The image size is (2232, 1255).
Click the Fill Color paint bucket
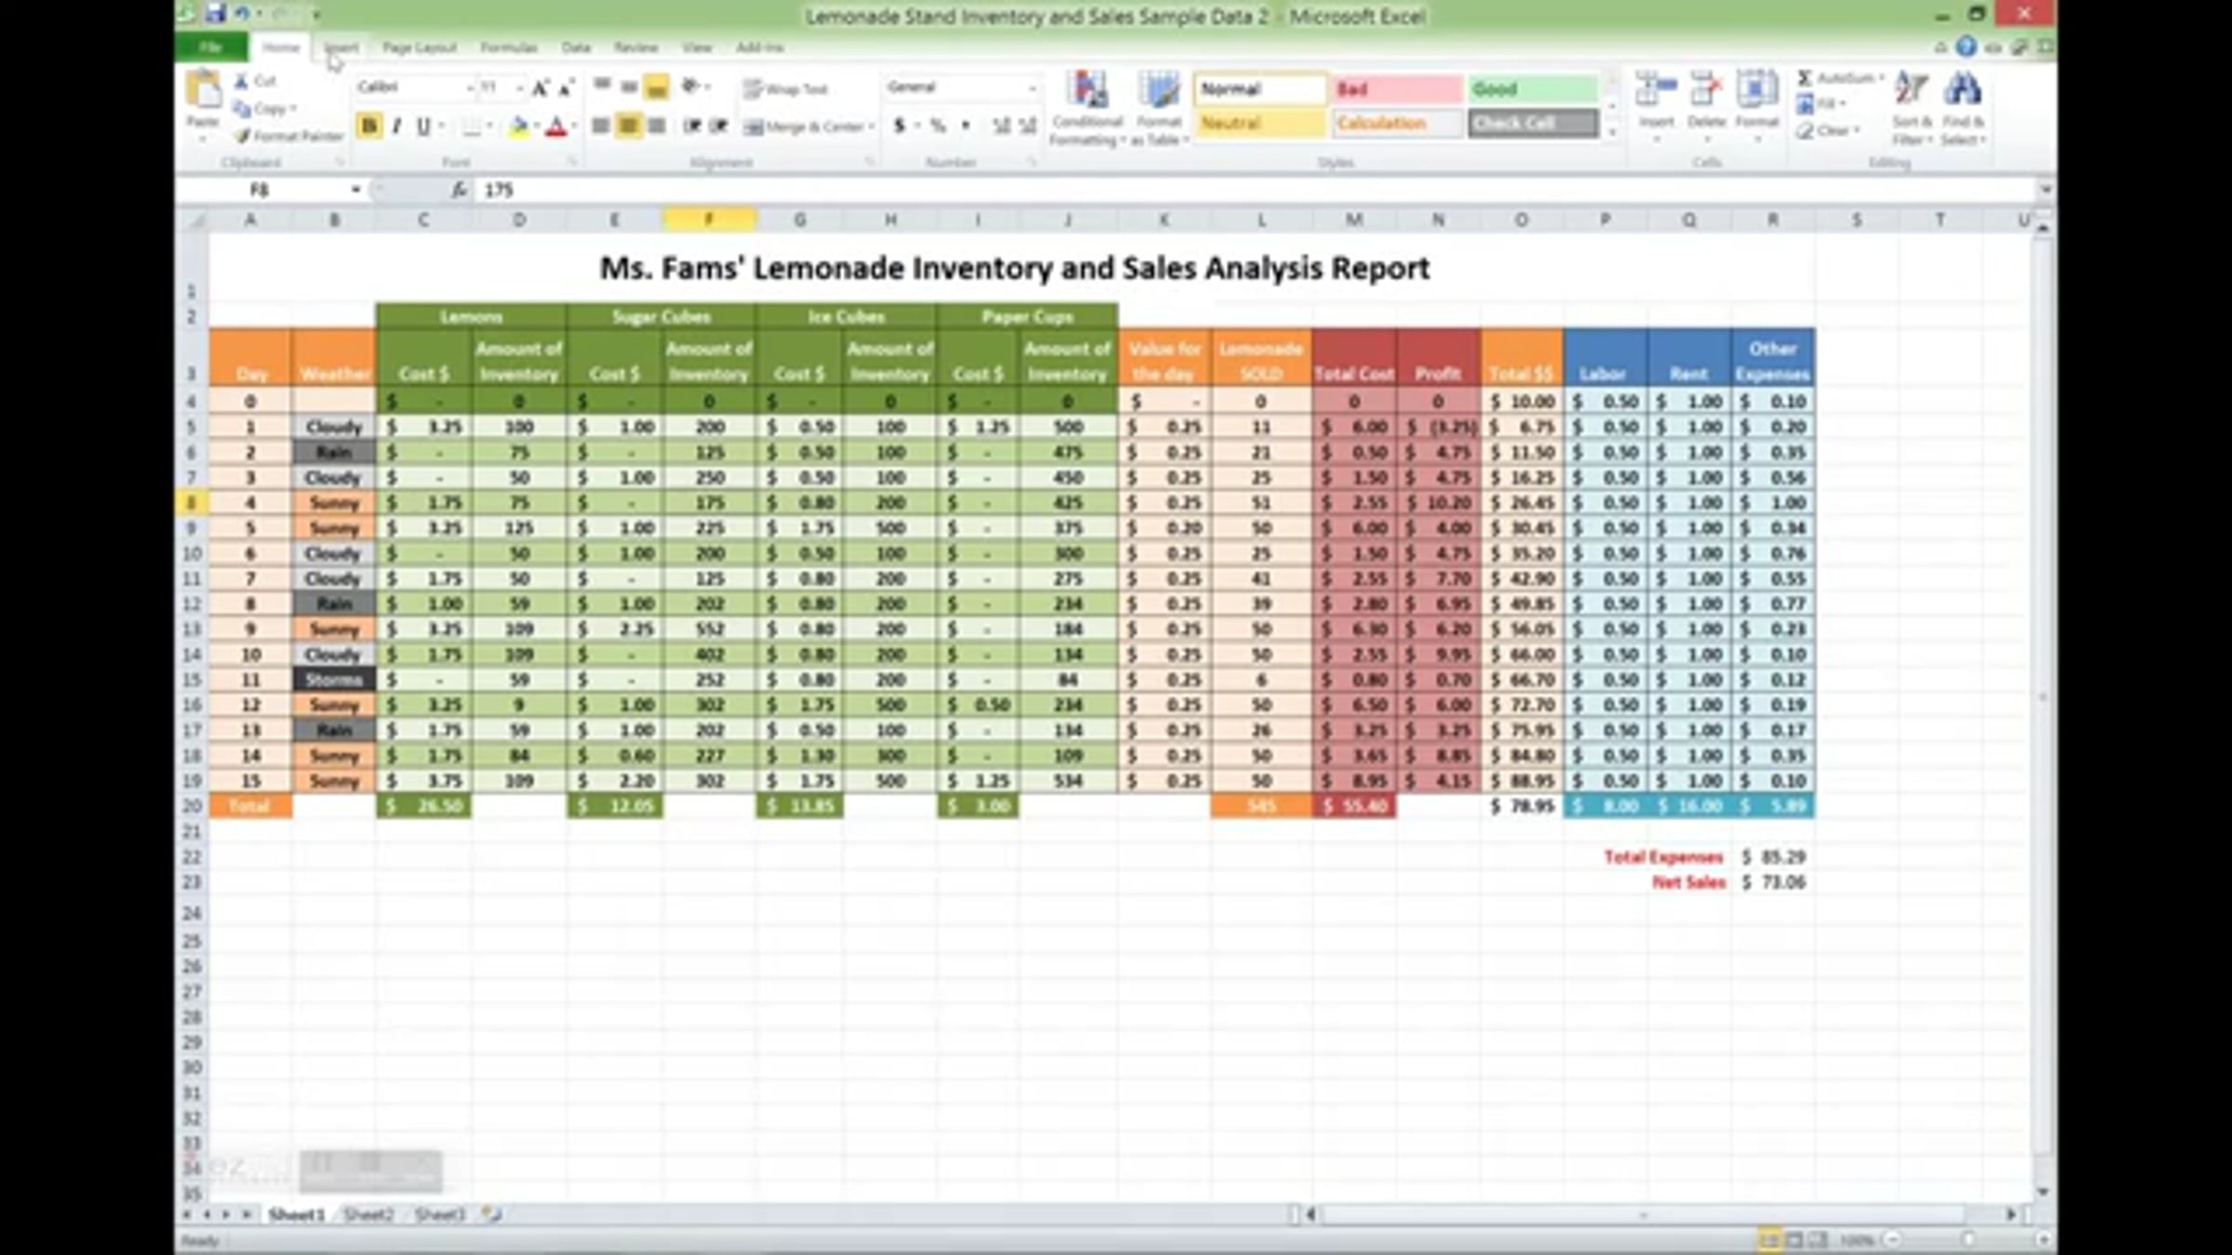click(x=519, y=126)
